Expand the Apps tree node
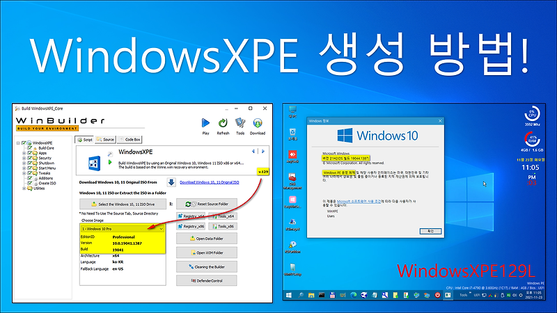The height and width of the screenshot is (313, 557). 24,153
